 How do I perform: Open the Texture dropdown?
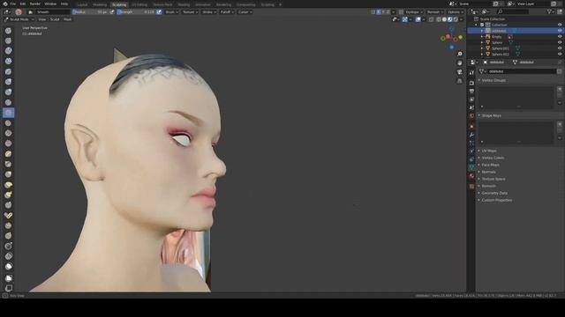[190, 11]
